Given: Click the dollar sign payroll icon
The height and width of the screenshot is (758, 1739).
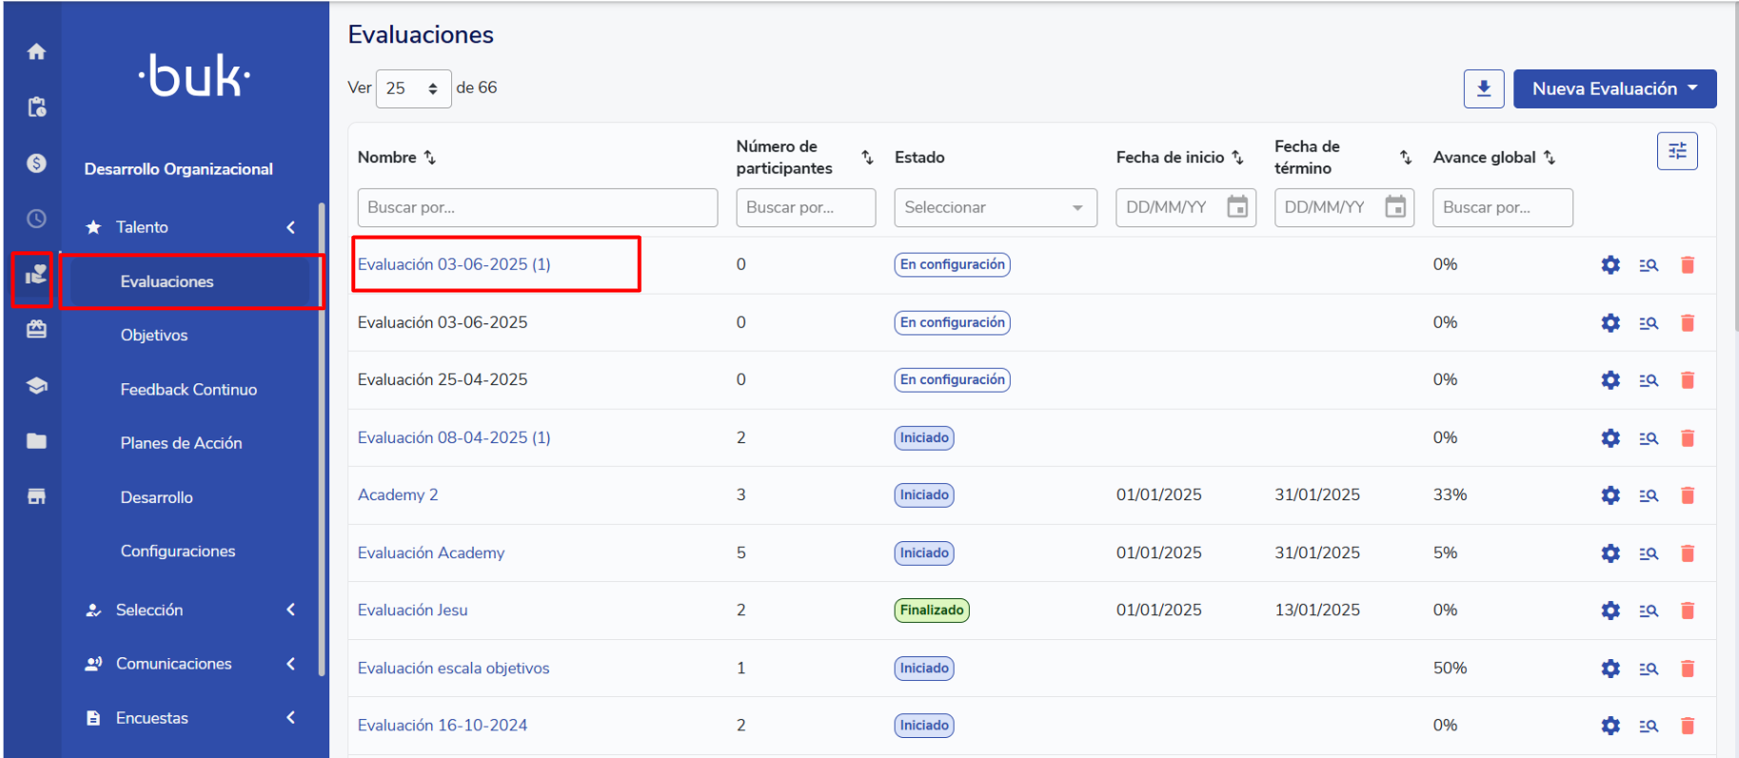Looking at the screenshot, I should point(36,164).
